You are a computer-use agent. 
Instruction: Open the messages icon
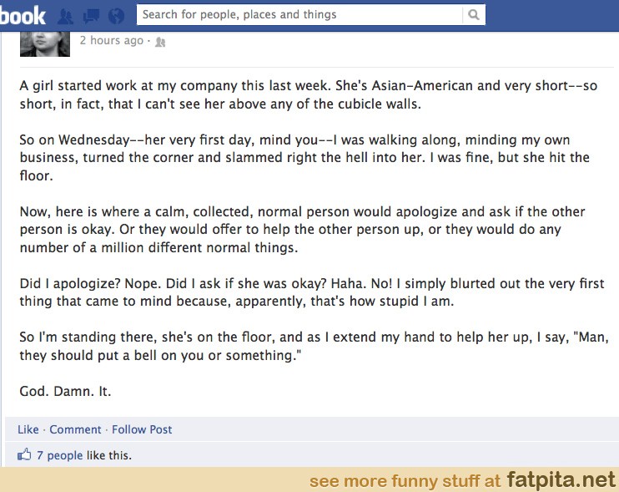click(90, 15)
